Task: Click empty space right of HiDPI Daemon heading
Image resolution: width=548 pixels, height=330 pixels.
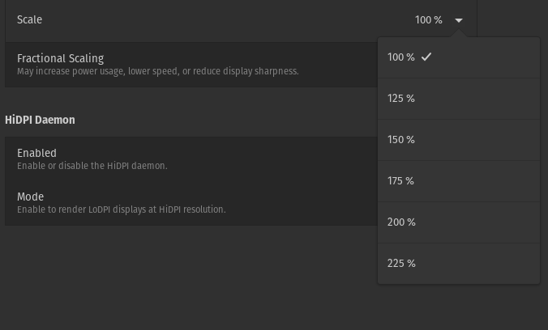Action: (227, 120)
